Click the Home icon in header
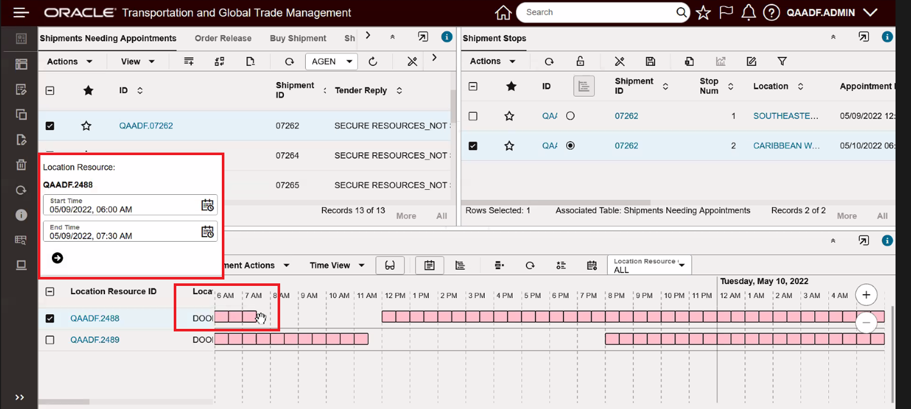 pyautogui.click(x=503, y=13)
